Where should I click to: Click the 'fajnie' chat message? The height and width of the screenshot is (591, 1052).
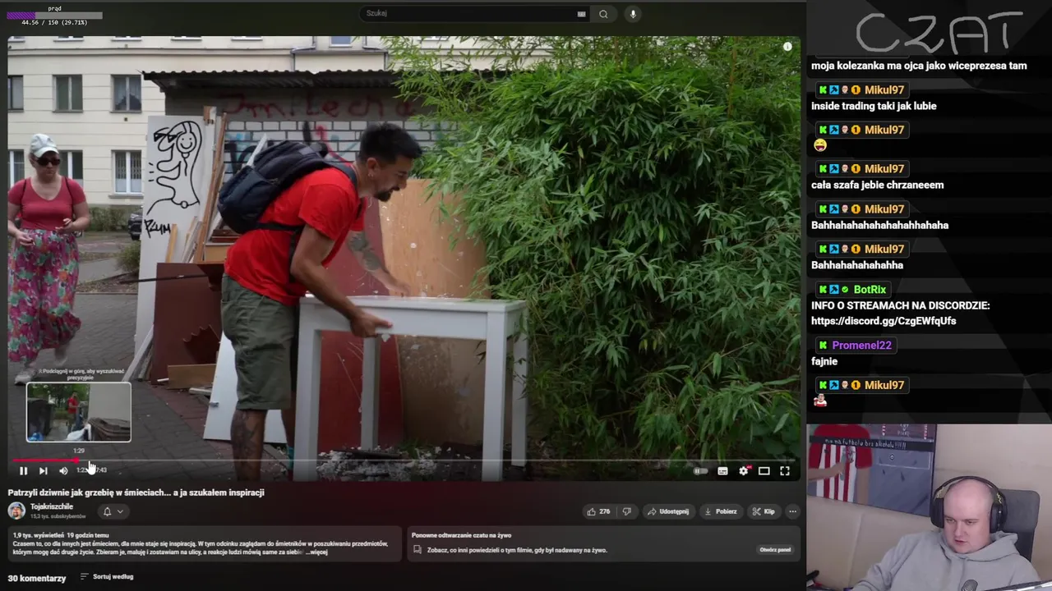click(824, 361)
